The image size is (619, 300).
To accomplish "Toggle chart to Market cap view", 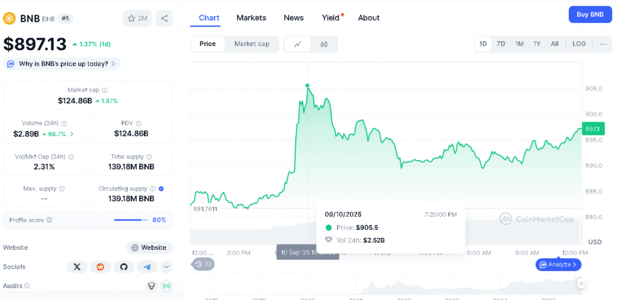I will click(251, 44).
